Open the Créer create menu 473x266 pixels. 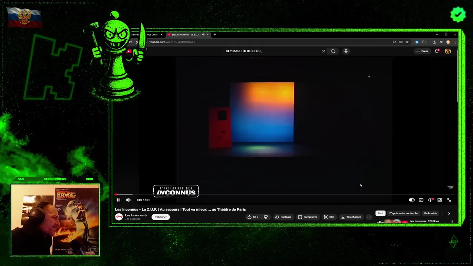[422, 51]
